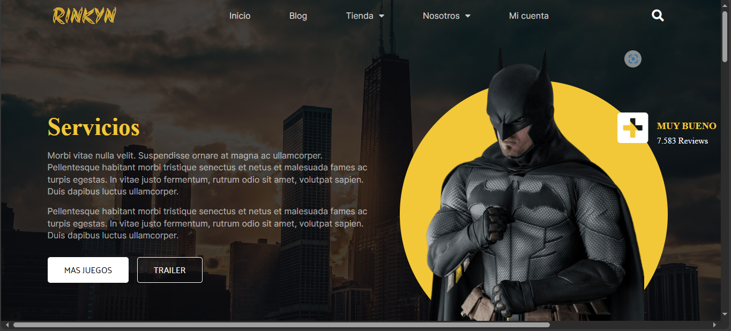Click the Tienda menu label

[360, 16]
